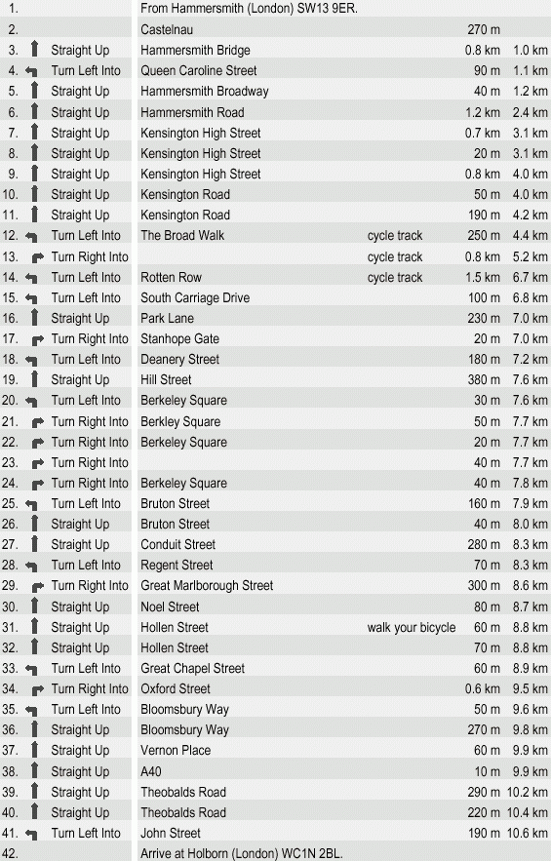
Task: Select Conduit Street in the directions
Action: pyautogui.click(x=178, y=545)
